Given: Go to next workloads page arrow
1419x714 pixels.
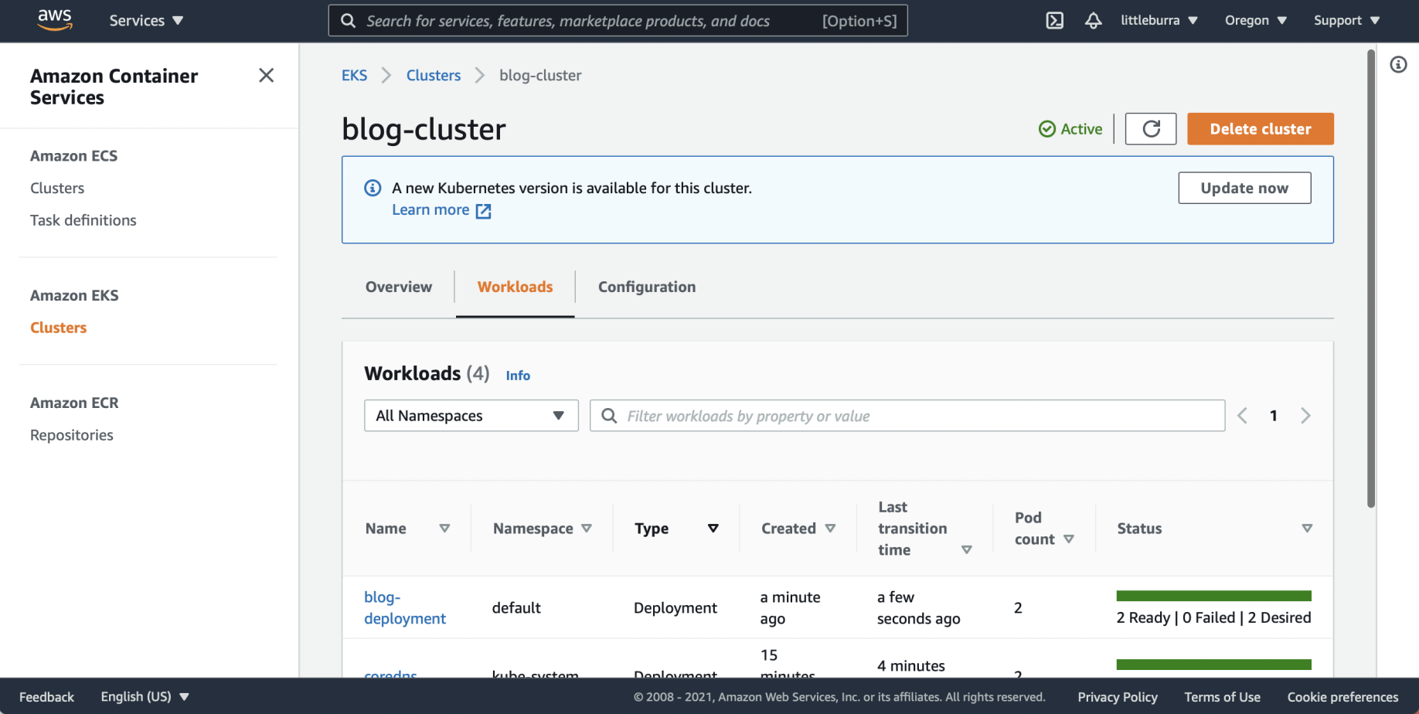Looking at the screenshot, I should point(1305,416).
